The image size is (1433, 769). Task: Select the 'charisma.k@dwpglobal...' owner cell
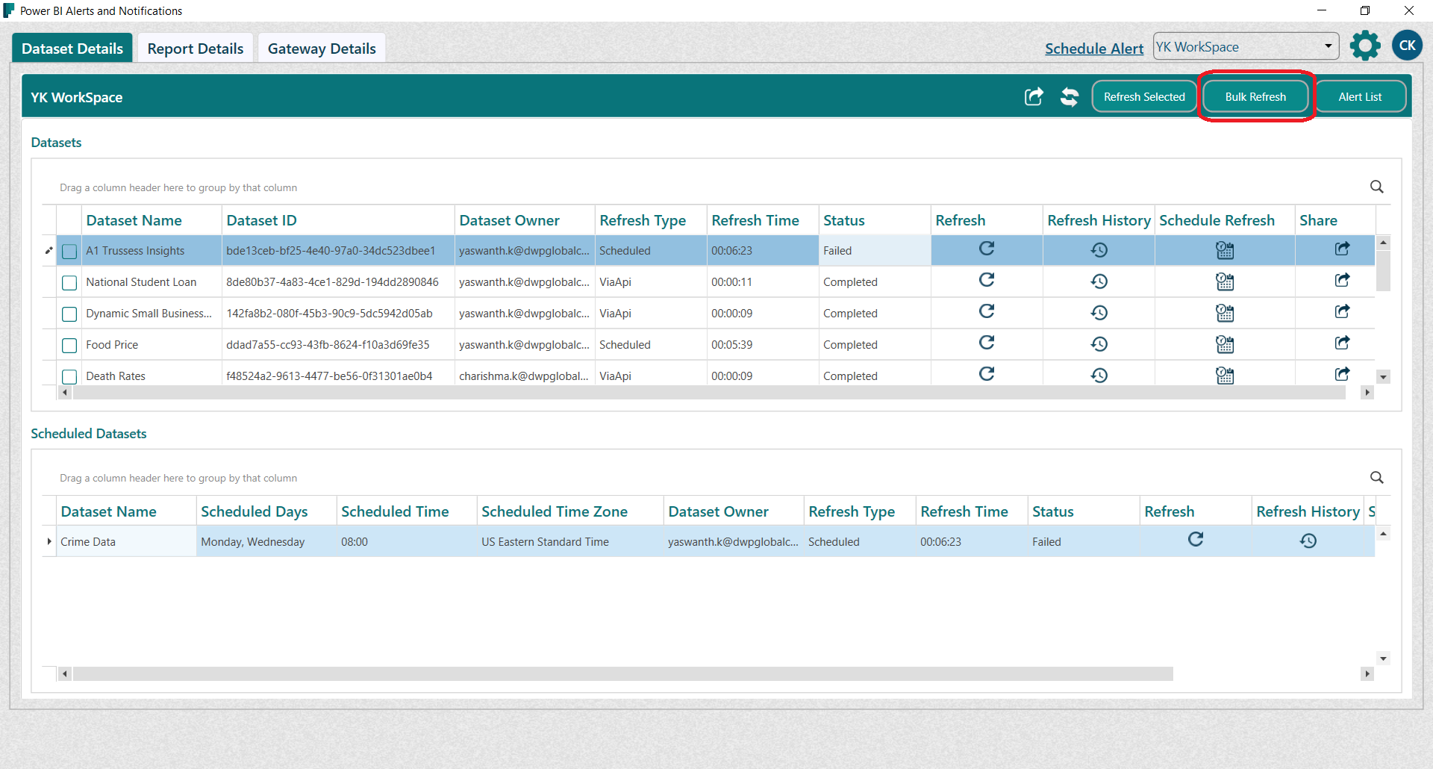click(525, 376)
